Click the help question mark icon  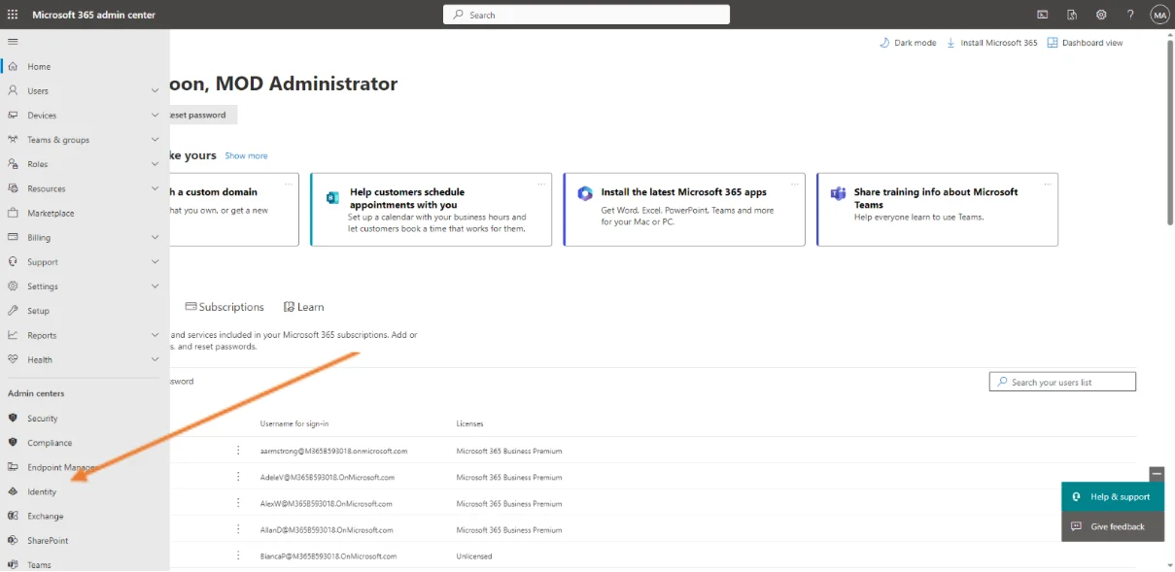1130,15
